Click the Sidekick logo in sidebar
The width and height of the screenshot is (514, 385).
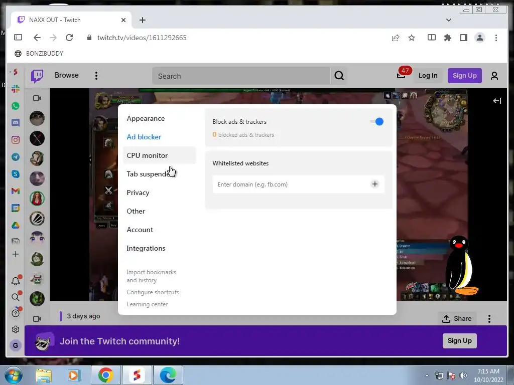tap(16, 72)
